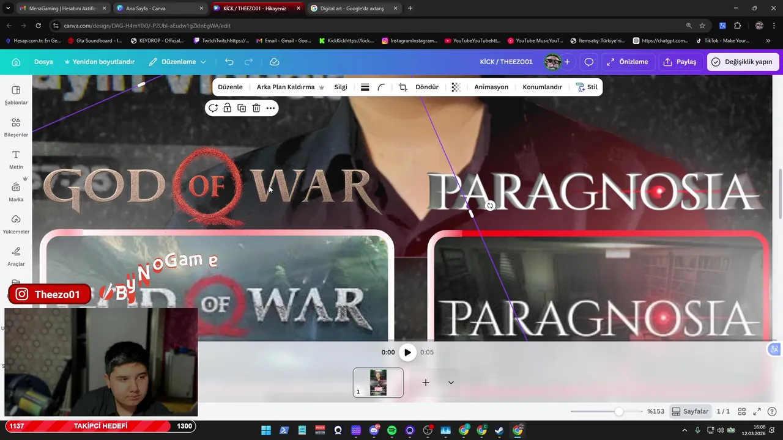The image size is (783, 440).
Task: Select the crop tool icon
Action: tap(403, 87)
